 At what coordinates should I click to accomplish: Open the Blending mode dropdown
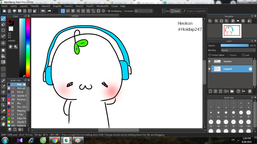point(238,50)
